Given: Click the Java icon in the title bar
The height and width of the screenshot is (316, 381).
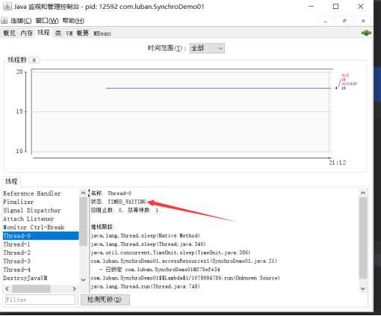Looking at the screenshot, I should [7, 7].
